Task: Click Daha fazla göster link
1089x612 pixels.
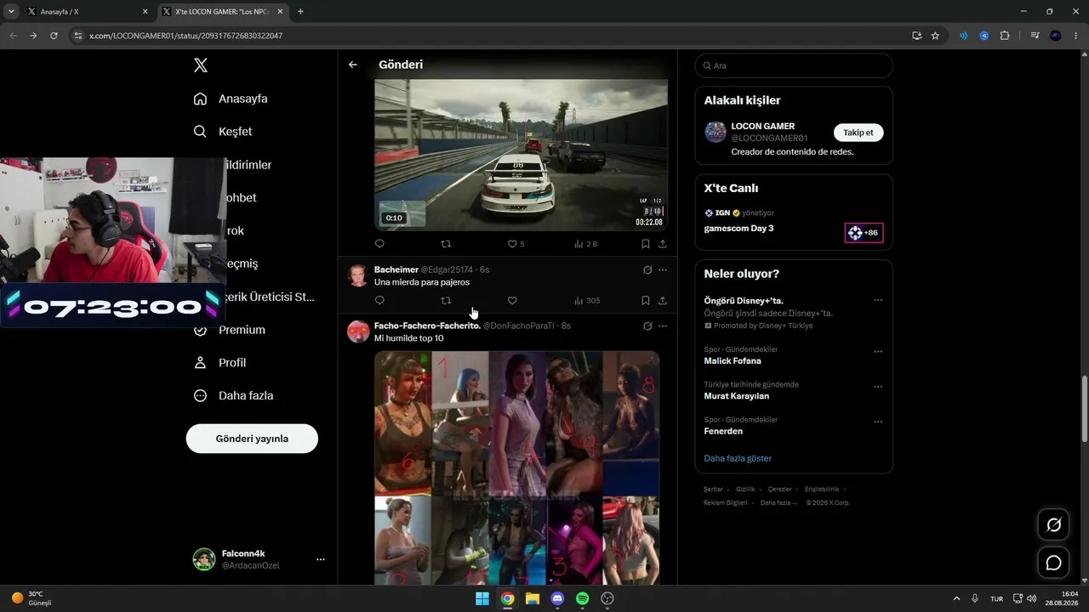Action: [x=738, y=458]
